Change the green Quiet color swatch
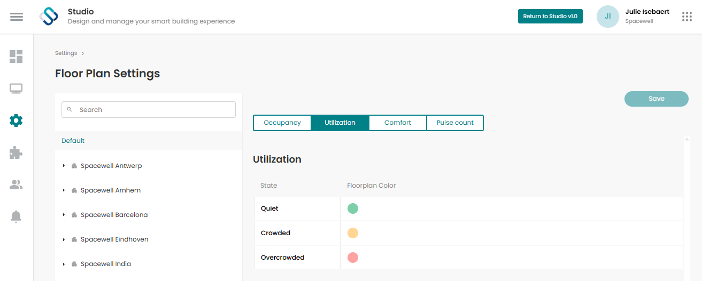The image size is (702, 281). [x=353, y=208]
